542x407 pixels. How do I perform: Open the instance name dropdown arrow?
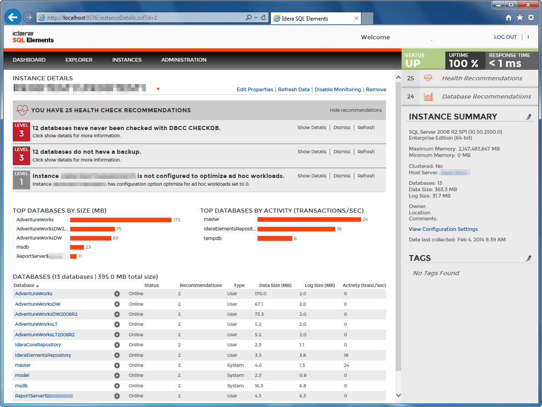pos(158,89)
